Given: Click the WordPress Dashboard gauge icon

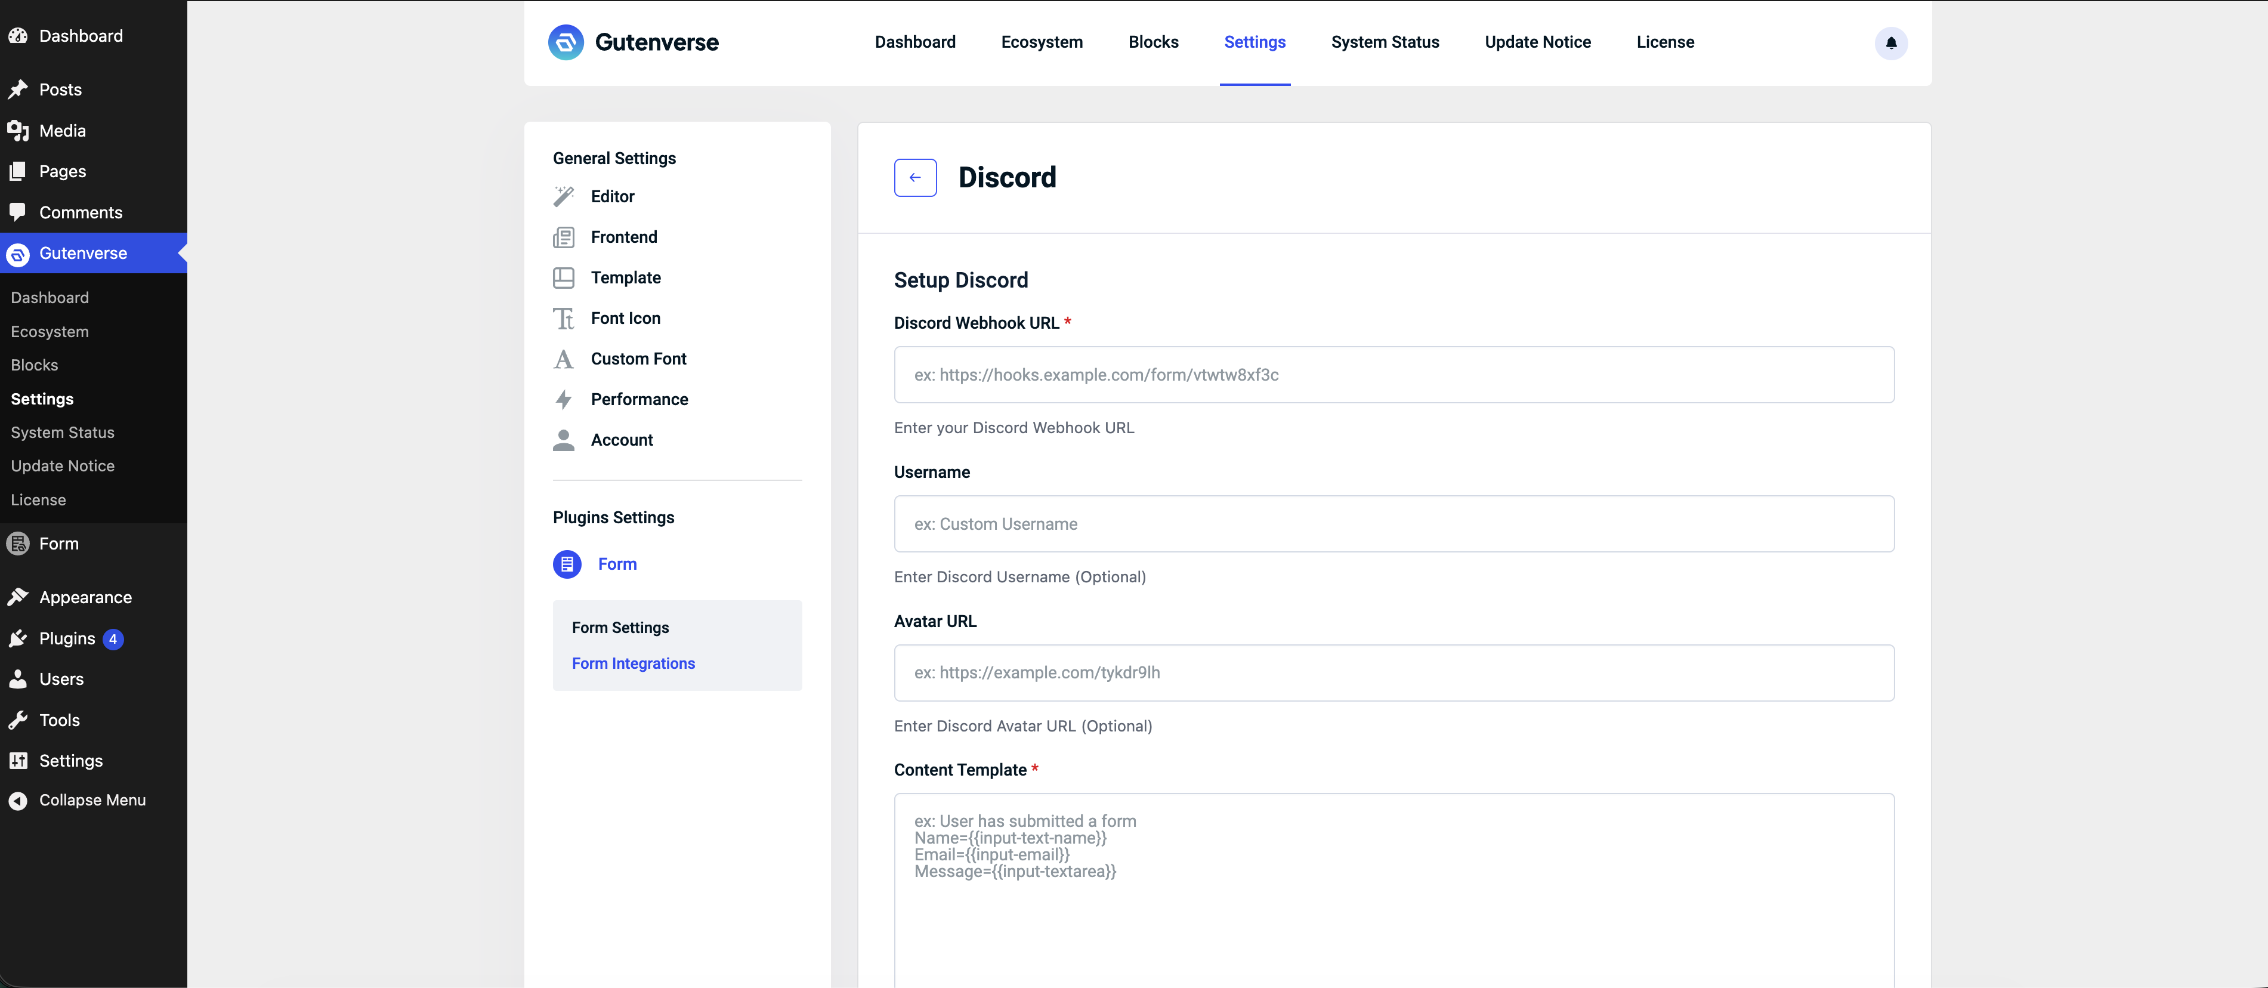Looking at the screenshot, I should coord(18,35).
